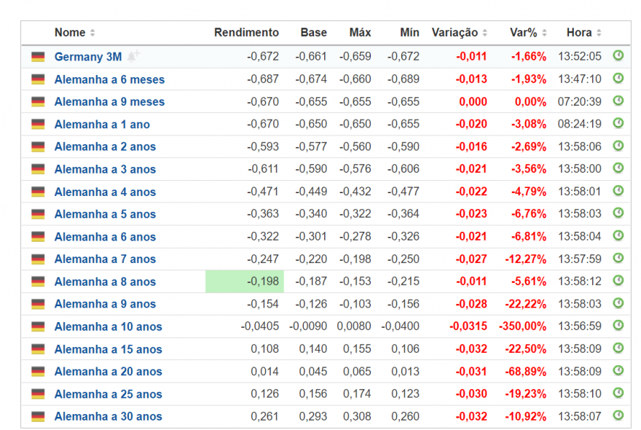Click the clock icon for Alemanha a 30 anos
Viewport: 641px width, 430px height.
(618, 415)
